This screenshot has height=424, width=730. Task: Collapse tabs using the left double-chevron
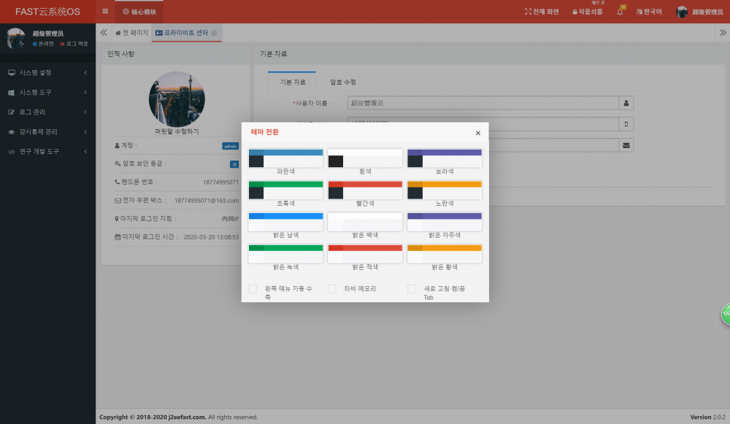(103, 32)
